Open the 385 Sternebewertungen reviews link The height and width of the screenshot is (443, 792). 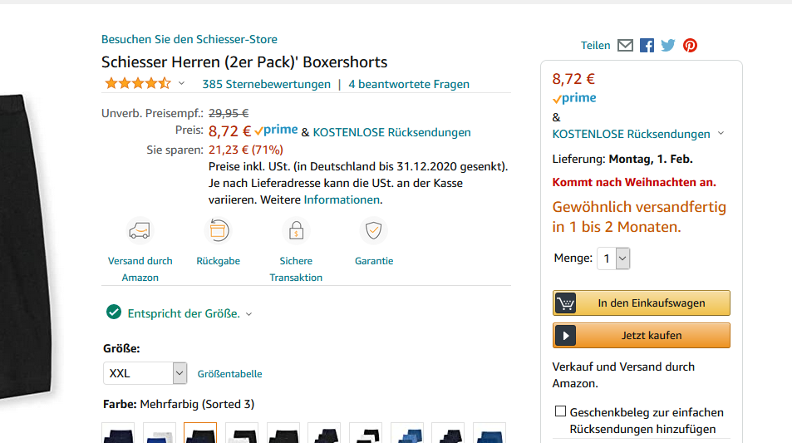266,84
